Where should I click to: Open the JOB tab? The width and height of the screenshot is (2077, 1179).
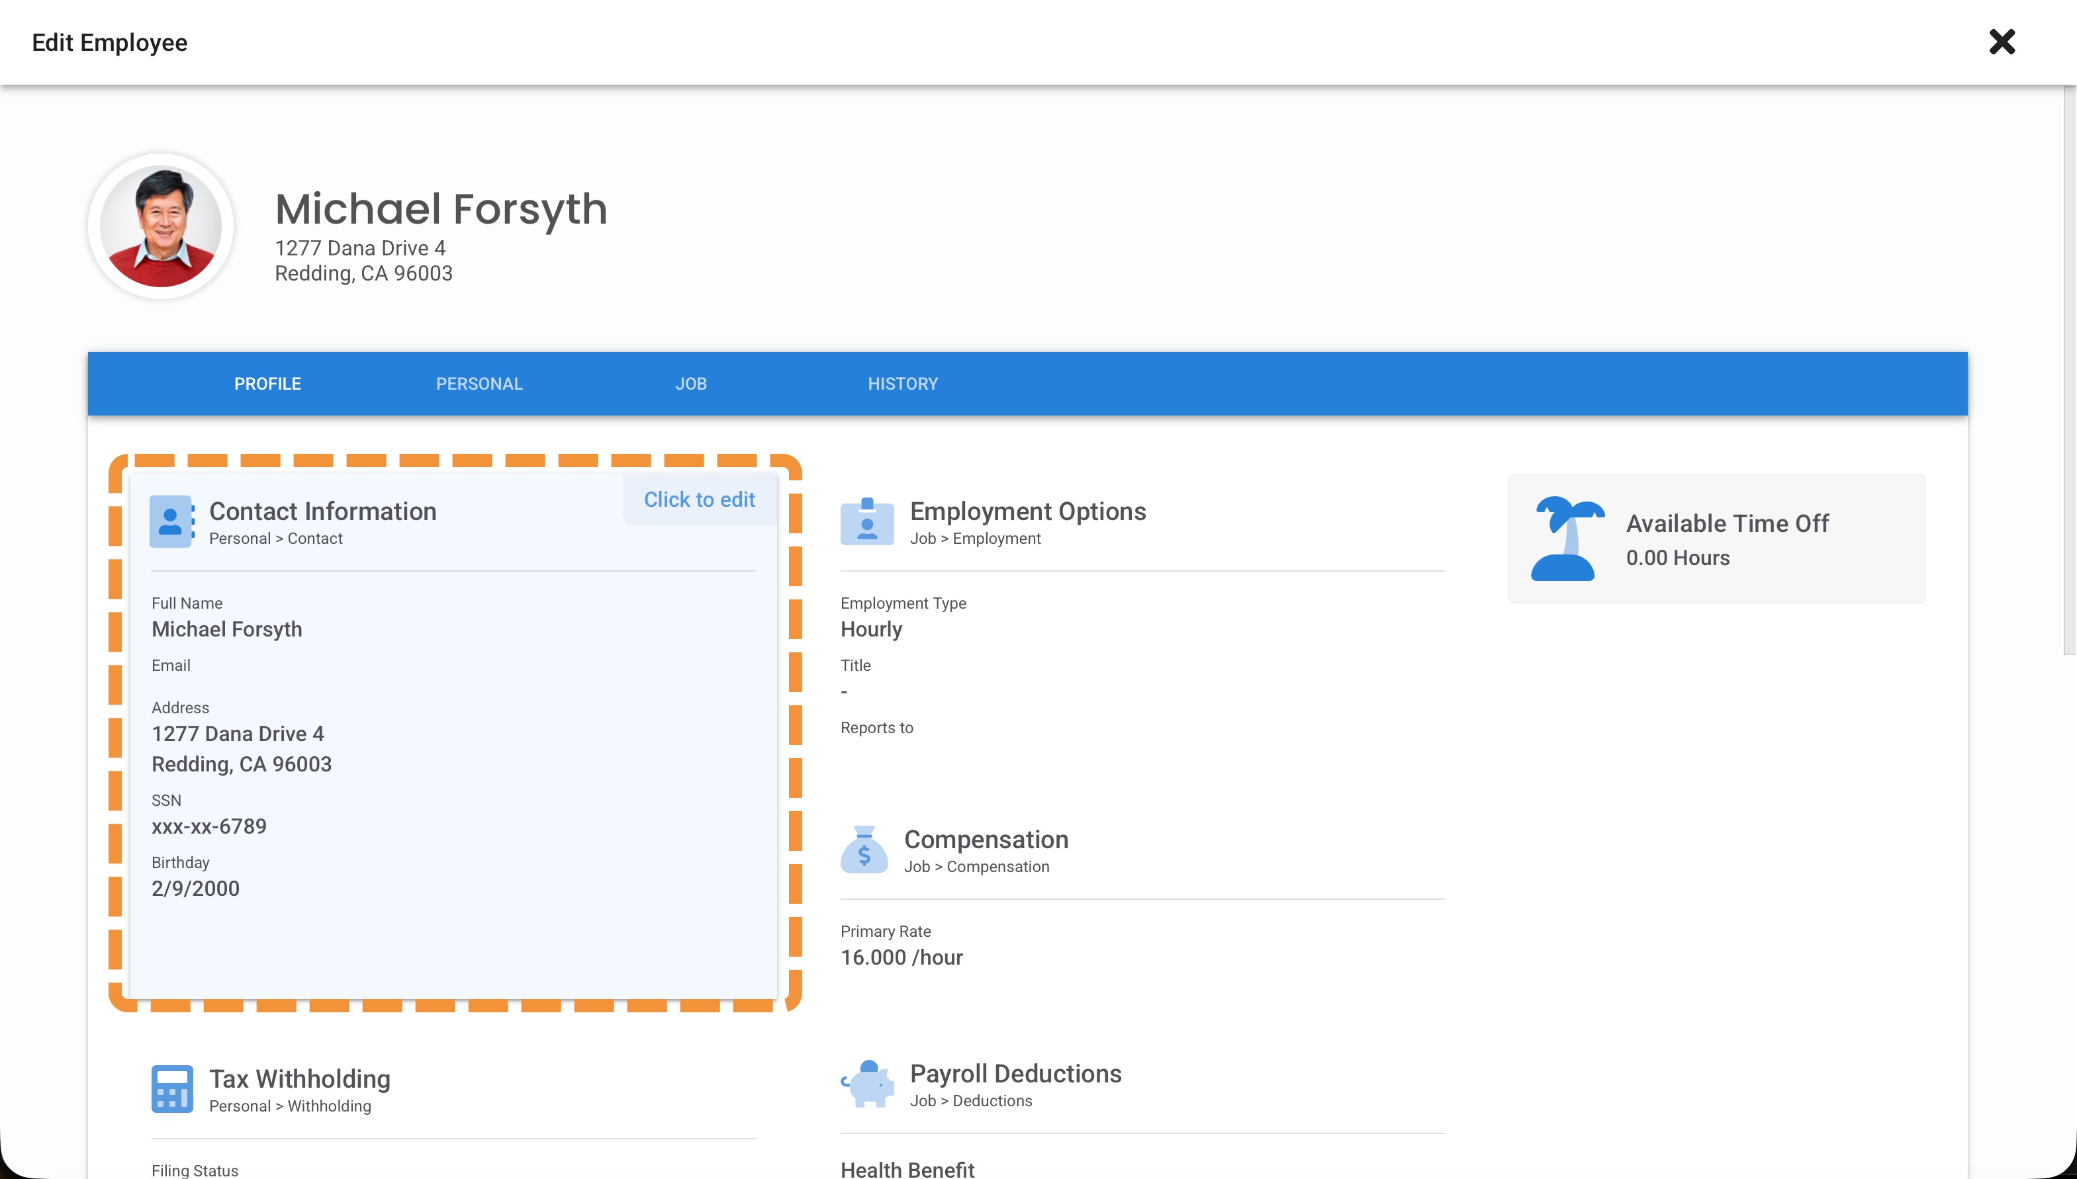click(691, 384)
